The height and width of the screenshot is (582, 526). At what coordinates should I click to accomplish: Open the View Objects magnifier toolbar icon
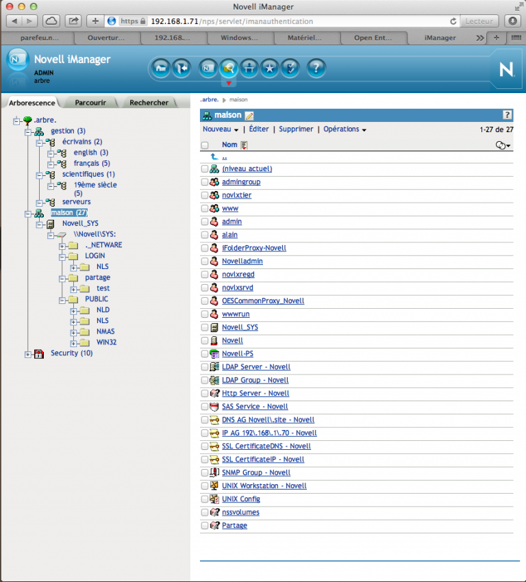coord(229,68)
